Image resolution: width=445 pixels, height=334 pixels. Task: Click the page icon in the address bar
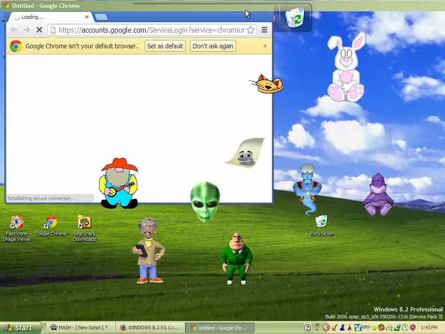(53, 30)
